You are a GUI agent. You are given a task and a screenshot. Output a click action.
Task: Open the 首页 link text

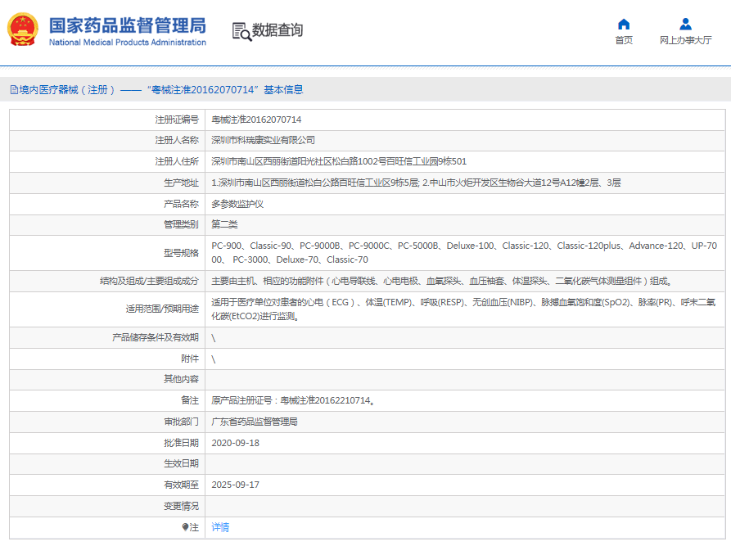point(624,40)
